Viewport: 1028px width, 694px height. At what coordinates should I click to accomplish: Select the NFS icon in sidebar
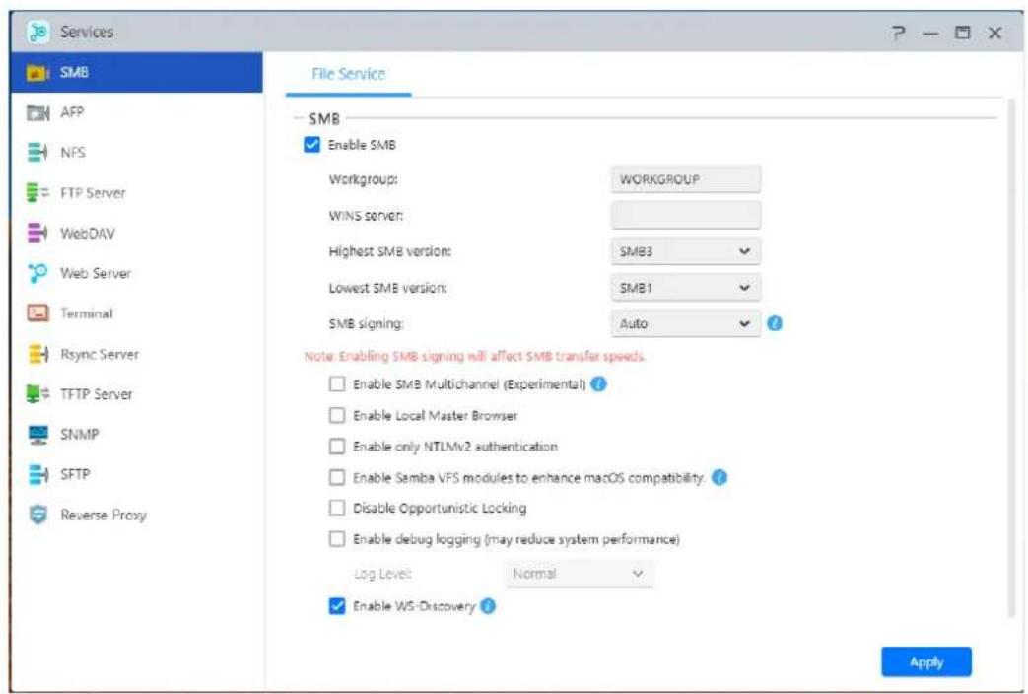(x=36, y=153)
